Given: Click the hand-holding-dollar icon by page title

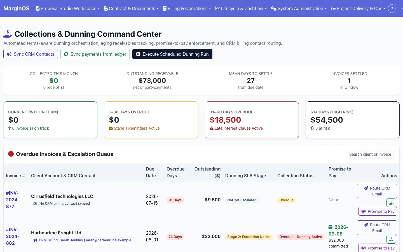Looking at the screenshot, I should (x=8, y=34).
